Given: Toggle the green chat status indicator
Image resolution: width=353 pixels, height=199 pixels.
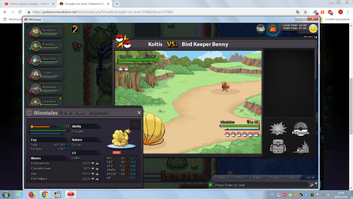Looking at the screenshot, I should [211, 185].
